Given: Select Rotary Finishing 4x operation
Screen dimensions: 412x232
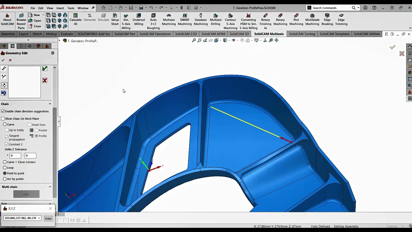Looking at the screenshot, I should tap(266, 21).
